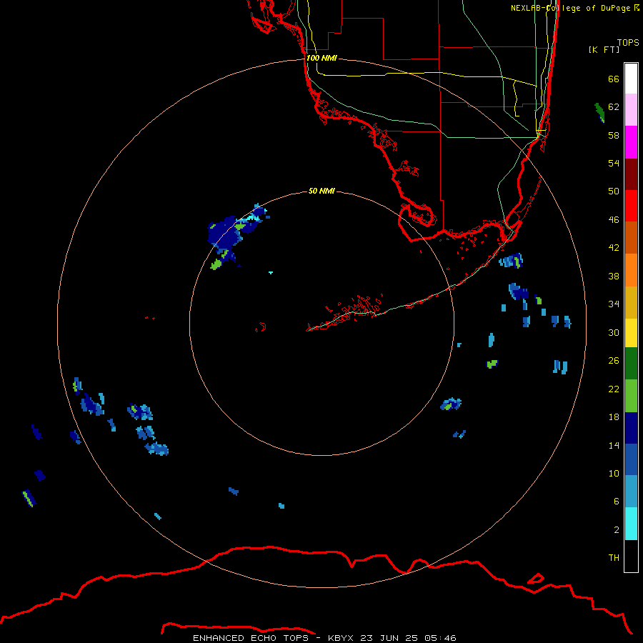Select the dark green legend swatch
Screen dimensions: 643x643
coord(631,364)
